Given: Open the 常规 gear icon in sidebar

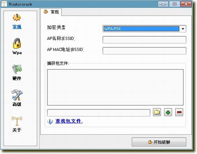Looking at the screenshot, I should 17,17.
